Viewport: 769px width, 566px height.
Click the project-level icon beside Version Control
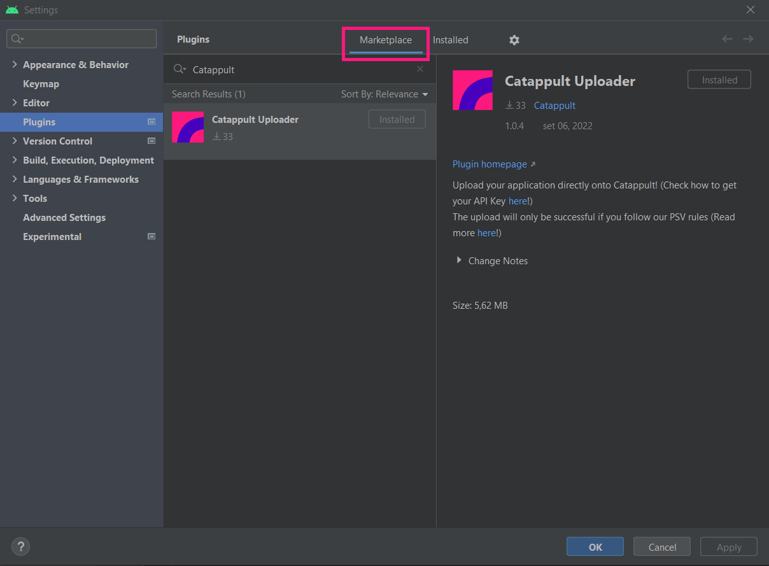[x=152, y=141]
